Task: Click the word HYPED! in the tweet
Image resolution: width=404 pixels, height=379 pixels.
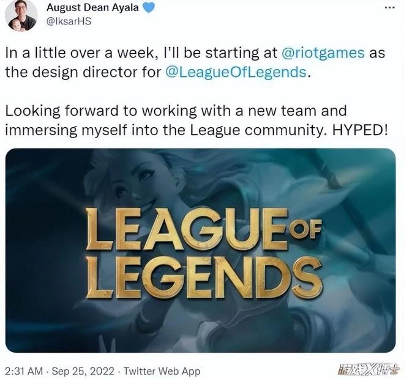Action: click(360, 130)
